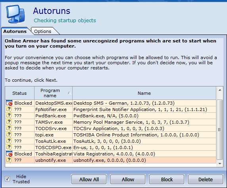Click 'usbnotify.exe, 0.0.0.0' description
Screen dimensions: 227x188
pyautogui.click(x=110, y=160)
